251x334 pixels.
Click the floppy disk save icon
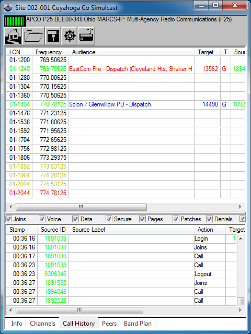coord(53,36)
